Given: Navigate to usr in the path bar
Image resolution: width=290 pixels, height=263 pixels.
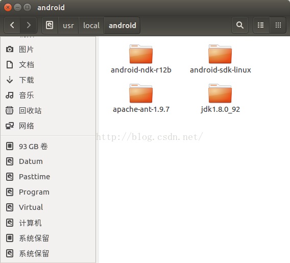Looking at the screenshot, I should click(x=68, y=26).
